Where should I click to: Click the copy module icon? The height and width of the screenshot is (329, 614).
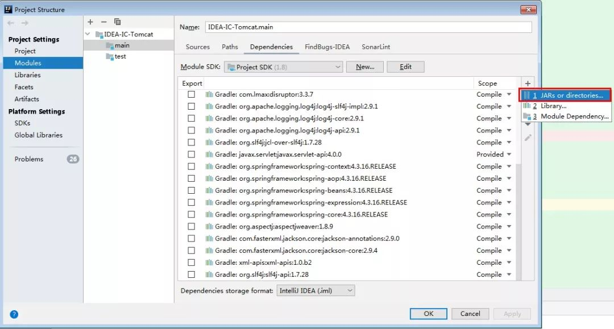pos(118,22)
